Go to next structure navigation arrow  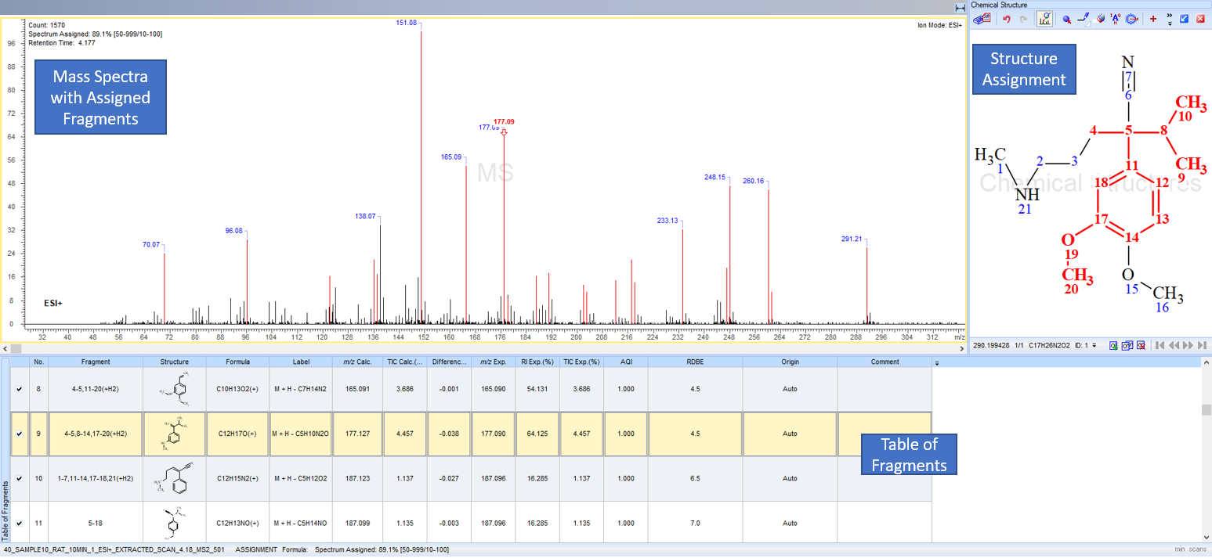click(x=1188, y=345)
